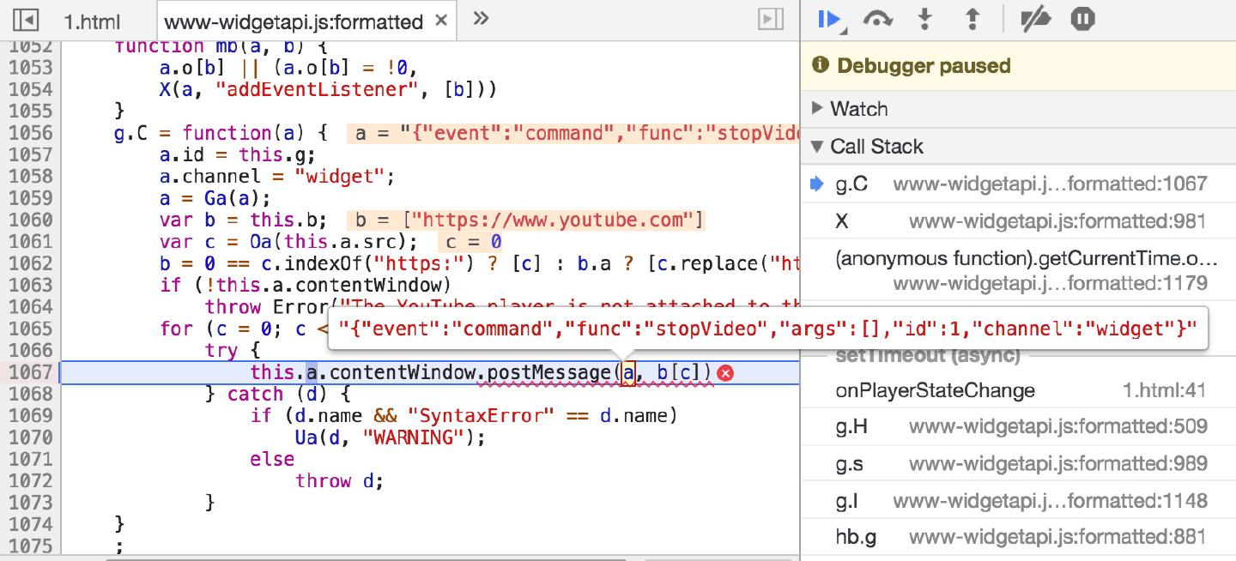Select the hb.g call stack entry
The width and height of the screenshot is (1236, 561).
856,538
